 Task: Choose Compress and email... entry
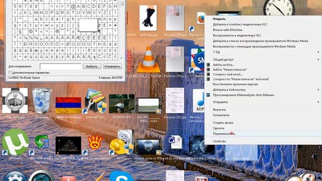(x=263, y=74)
